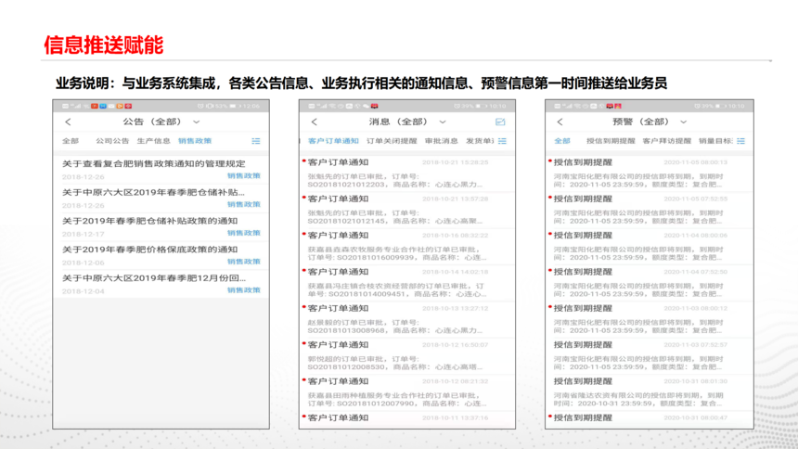Open category list icon in 预警 screen
The image size is (798, 449).
pyautogui.click(x=748, y=141)
